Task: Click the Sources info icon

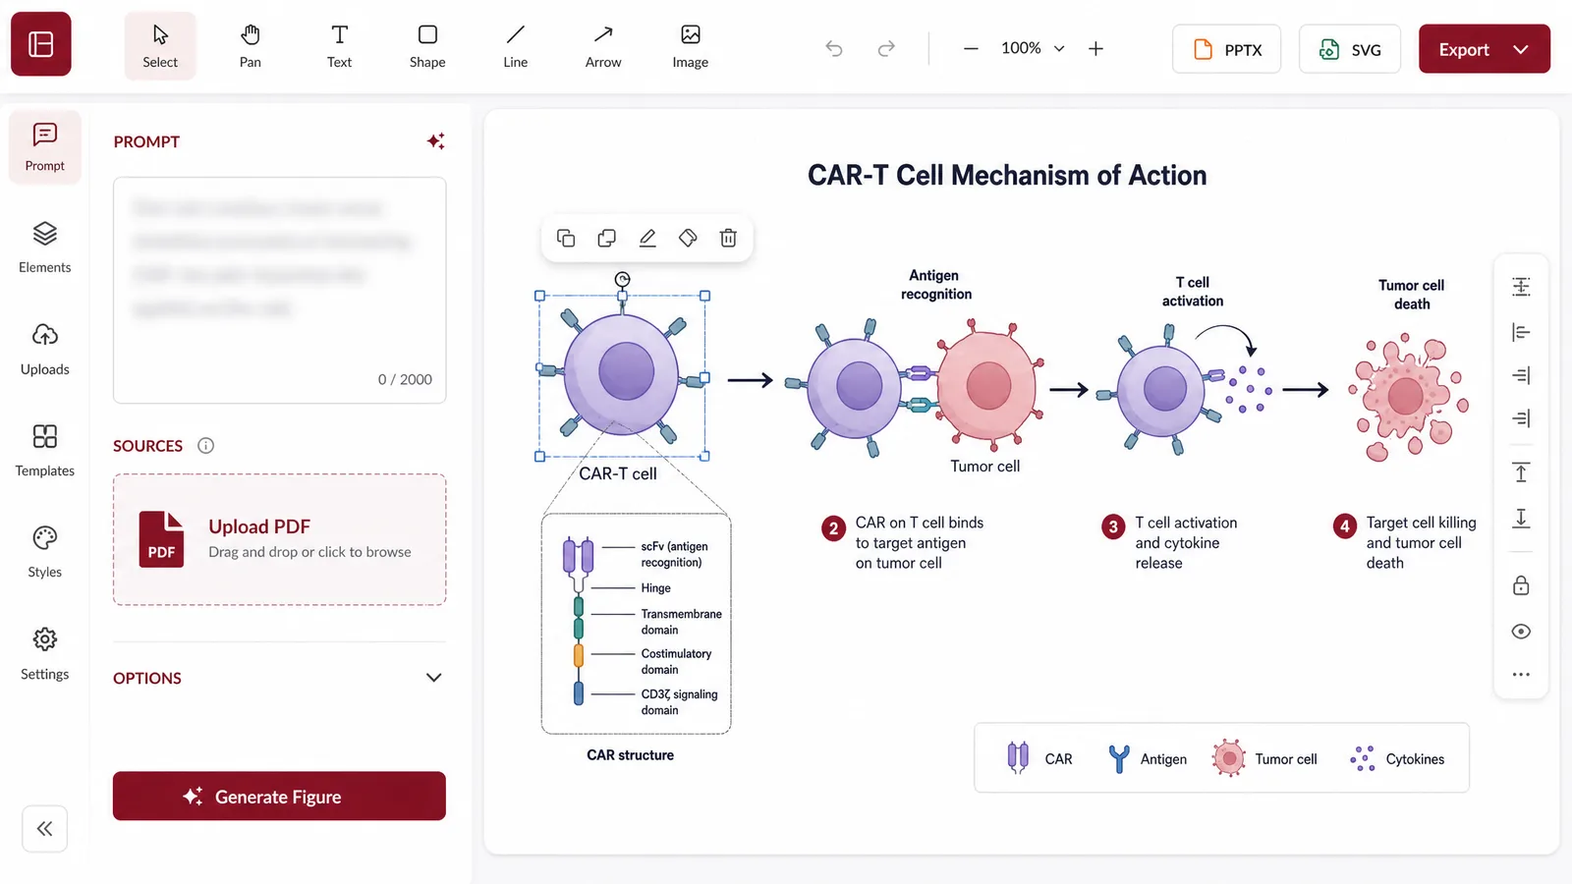Action: (205, 445)
